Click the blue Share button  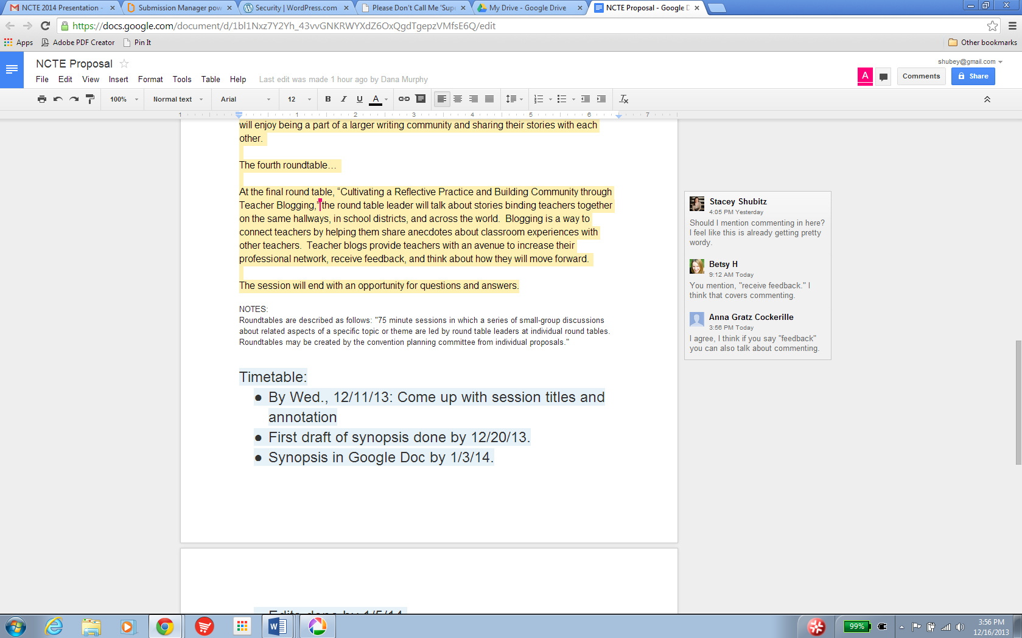pyautogui.click(x=973, y=77)
